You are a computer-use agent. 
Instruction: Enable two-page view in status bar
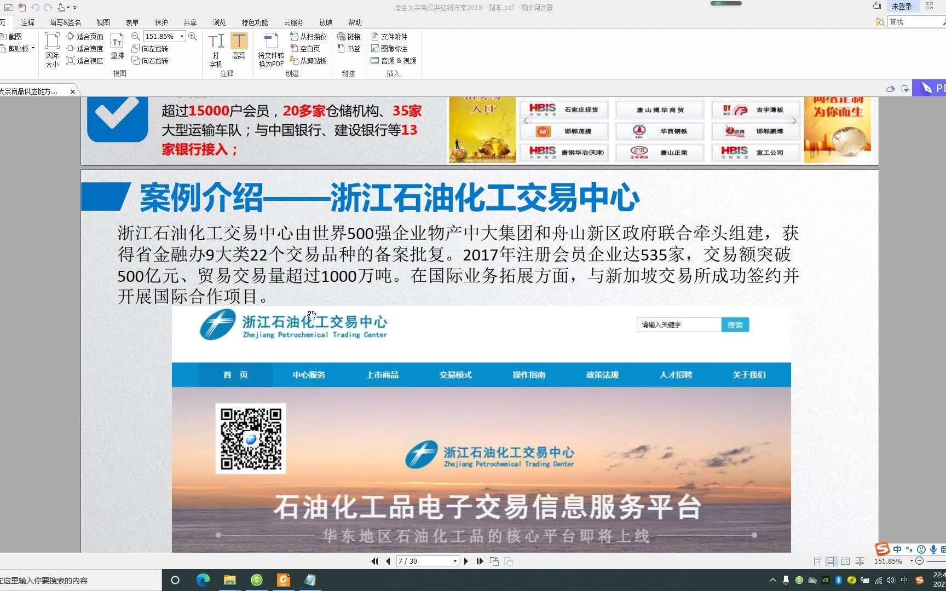pyautogui.click(x=845, y=561)
